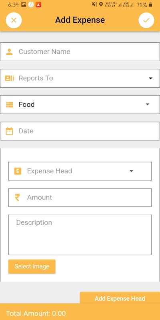Open the Date picker field

80,131
